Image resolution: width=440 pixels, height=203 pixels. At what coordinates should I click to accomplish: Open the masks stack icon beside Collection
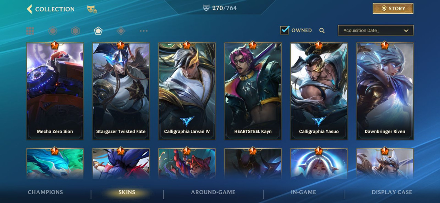(x=92, y=9)
